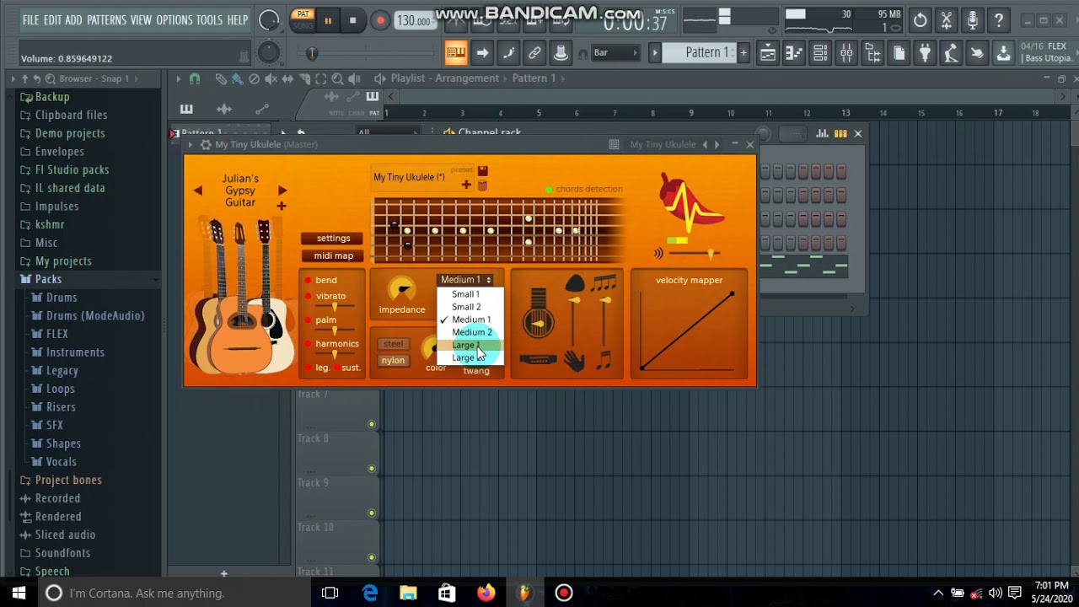Select steel string type
Image resolution: width=1079 pixels, height=607 pixels.
(x=393, y=344)
